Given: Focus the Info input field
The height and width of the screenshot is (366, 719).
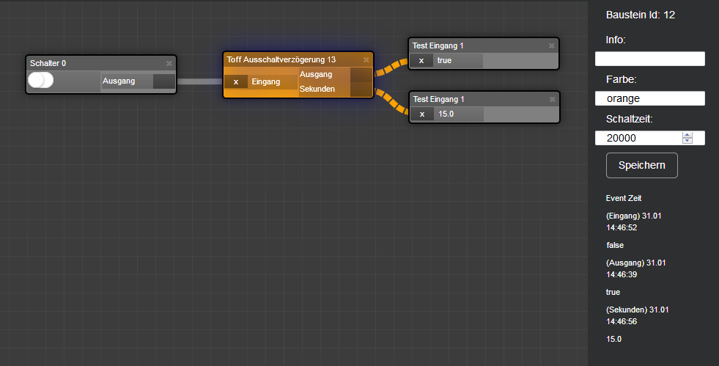Looking at the screenshot, I should click(x=650, y=59).
